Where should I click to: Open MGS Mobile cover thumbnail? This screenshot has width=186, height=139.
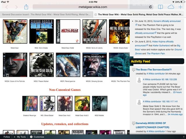click(100, 103)
